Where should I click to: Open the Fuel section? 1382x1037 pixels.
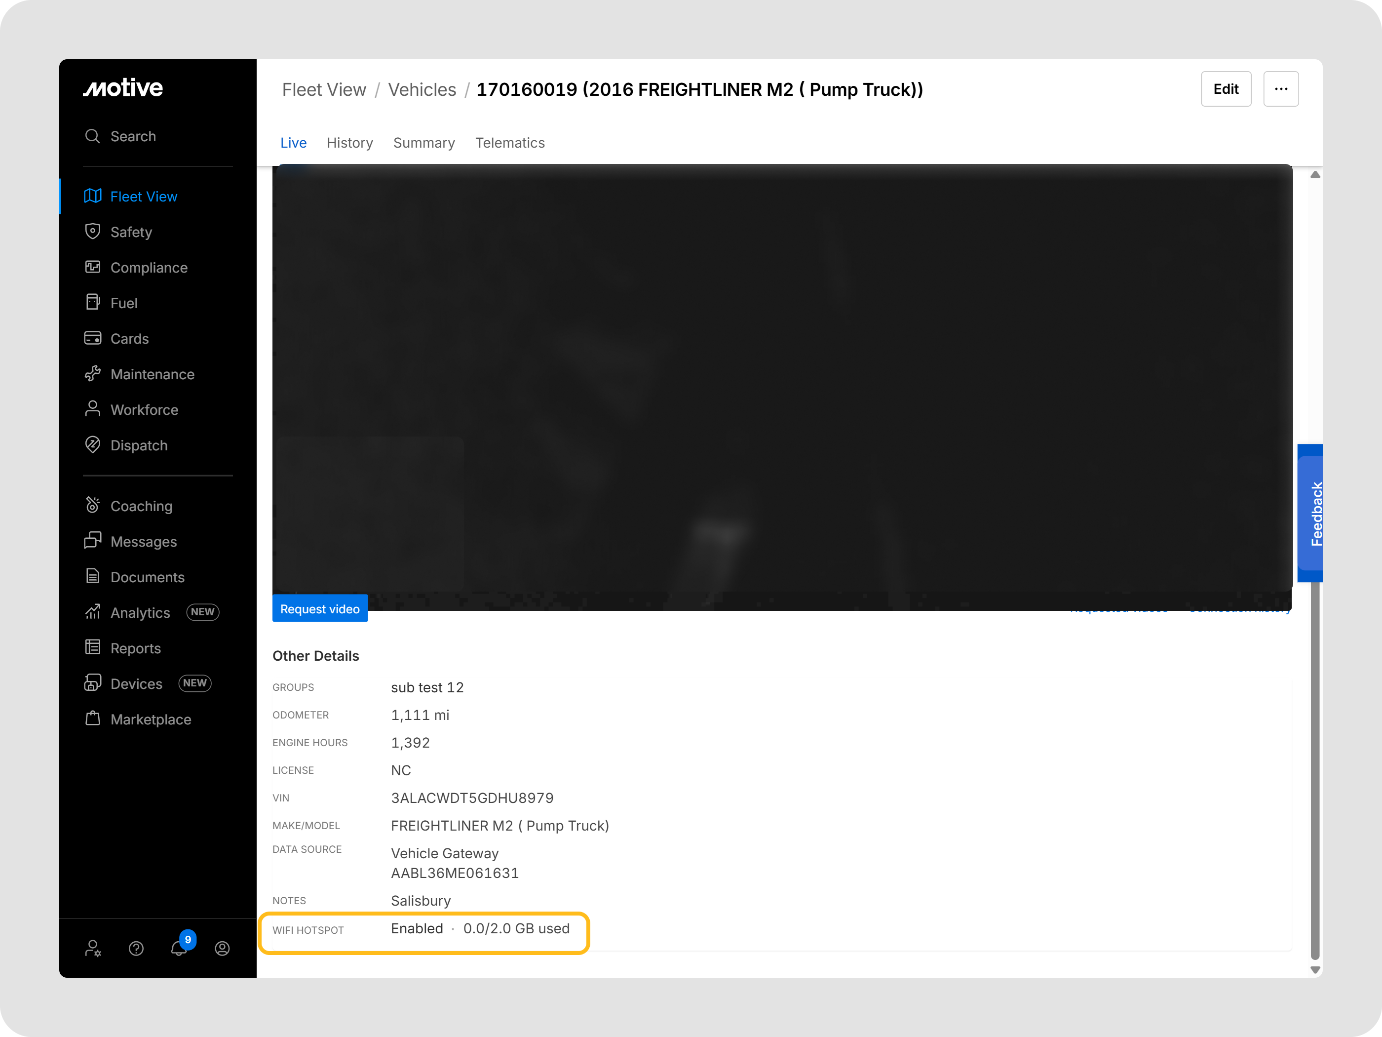coord(124,303)
